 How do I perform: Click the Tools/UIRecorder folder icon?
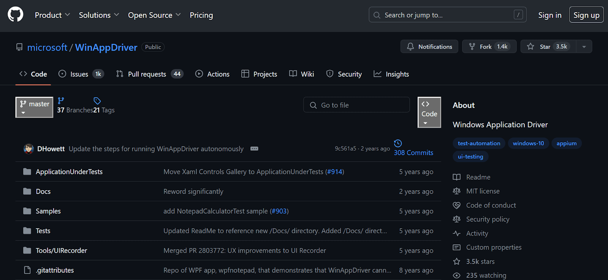pos(27,250)
